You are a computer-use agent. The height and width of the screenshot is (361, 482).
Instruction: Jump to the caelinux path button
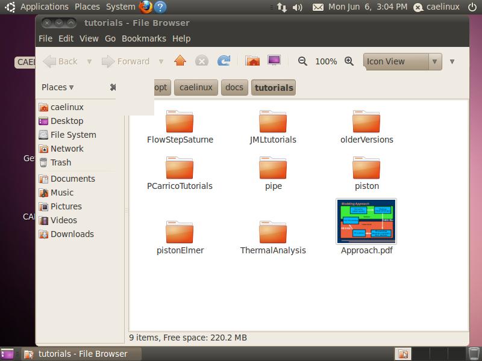pos(196,87)
